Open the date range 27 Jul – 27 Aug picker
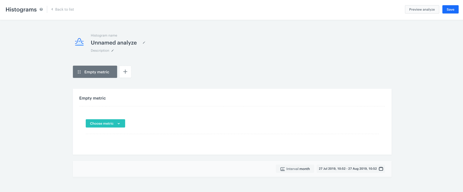This screenshot has height=192, width=463. 348,169
